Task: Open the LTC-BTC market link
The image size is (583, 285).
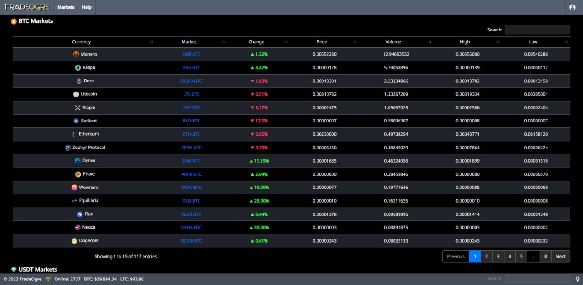Action: [191, 94]
